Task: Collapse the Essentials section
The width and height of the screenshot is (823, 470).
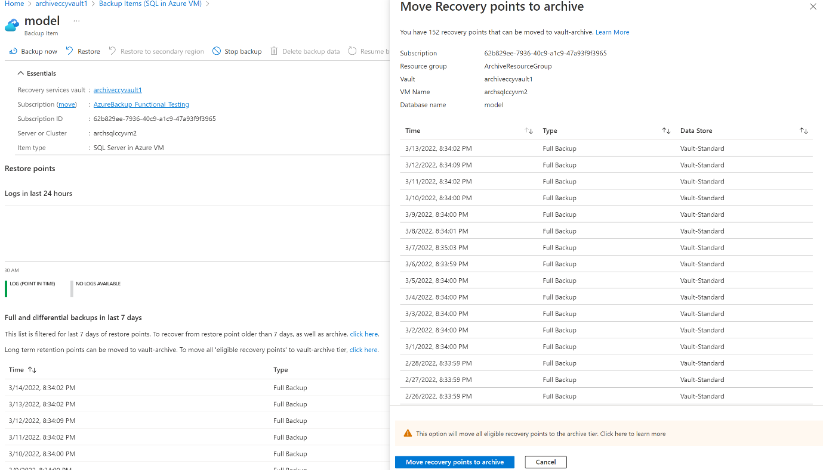Action: [19, 73]
